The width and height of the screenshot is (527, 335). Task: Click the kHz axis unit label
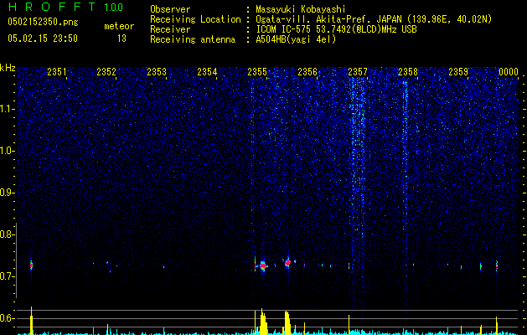(8, 68)
